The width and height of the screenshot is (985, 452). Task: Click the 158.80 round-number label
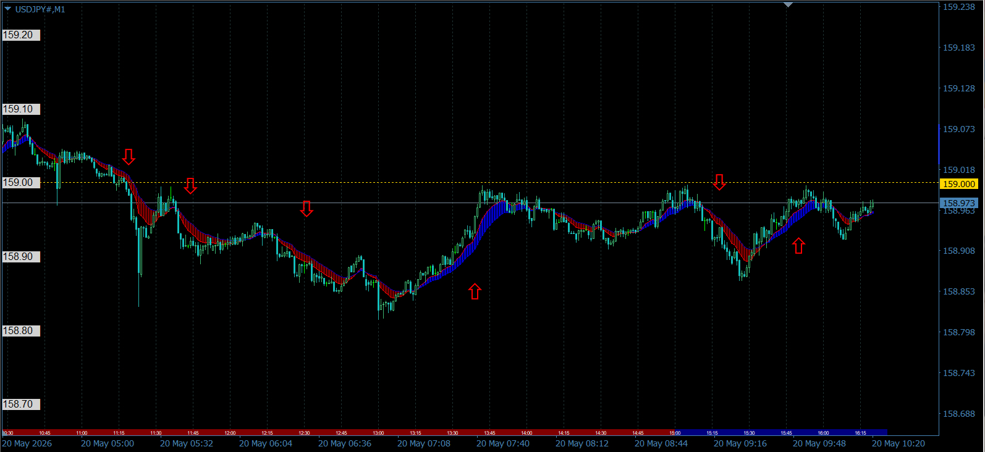(21, 331)
